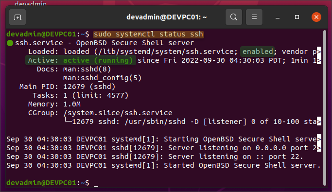Click the text ssh.service - OpenBSD Secure Shell server
Image resolution: width=332 pixels, height=192 pixels.
[105, 43]
